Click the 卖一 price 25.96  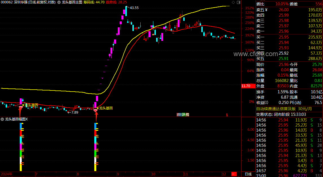[284, 31]
